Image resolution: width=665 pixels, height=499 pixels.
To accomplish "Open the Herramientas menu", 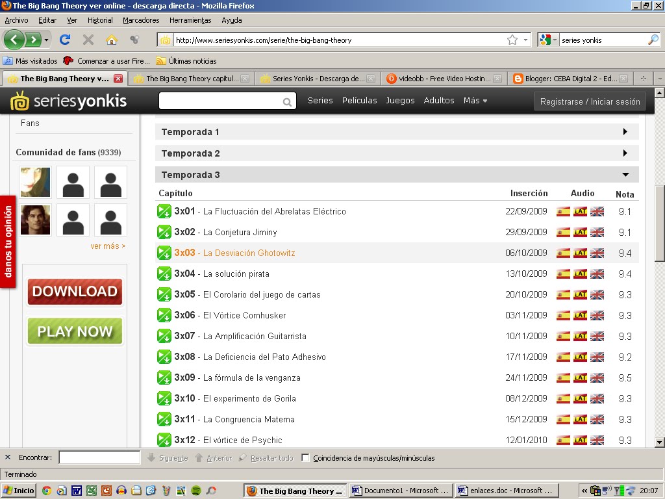I will click(190, 20).
